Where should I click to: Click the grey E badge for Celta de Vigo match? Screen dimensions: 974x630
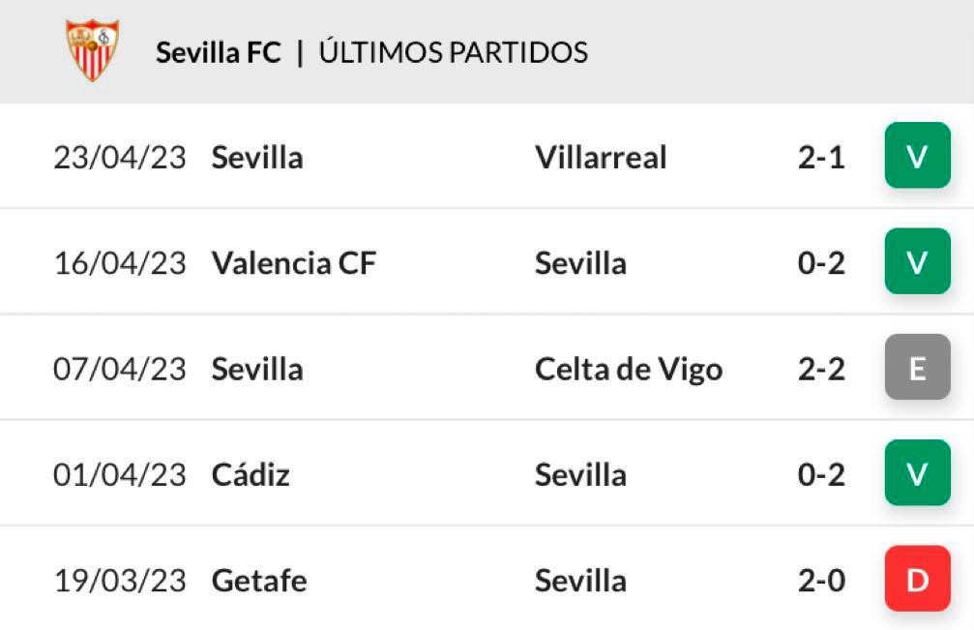(x=918, y=367)
